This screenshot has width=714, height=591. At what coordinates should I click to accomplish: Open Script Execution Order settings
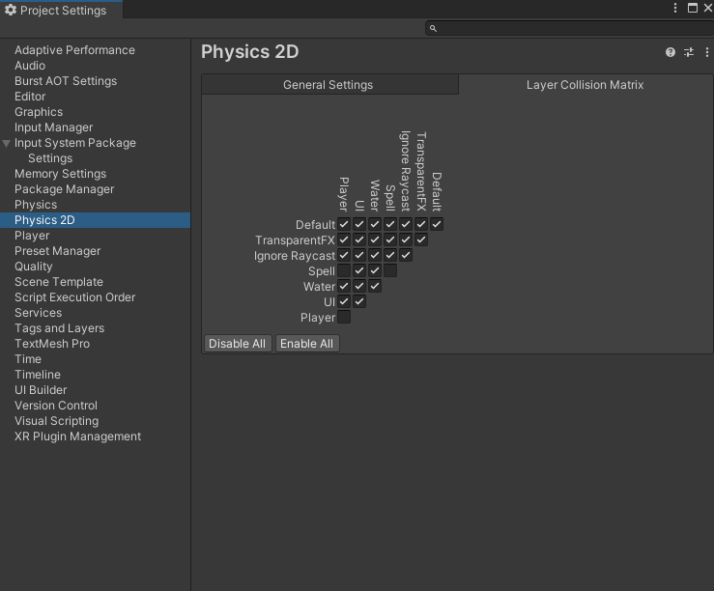coord(96,297)
